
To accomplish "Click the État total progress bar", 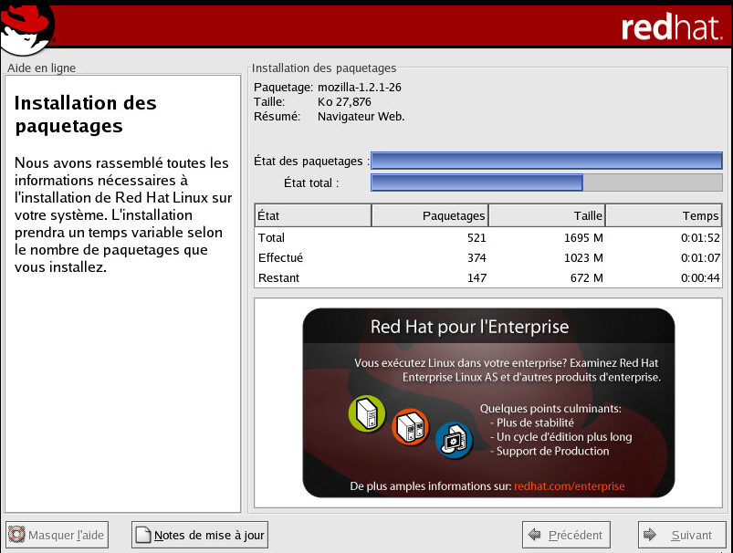I will (x=547, y=183).
